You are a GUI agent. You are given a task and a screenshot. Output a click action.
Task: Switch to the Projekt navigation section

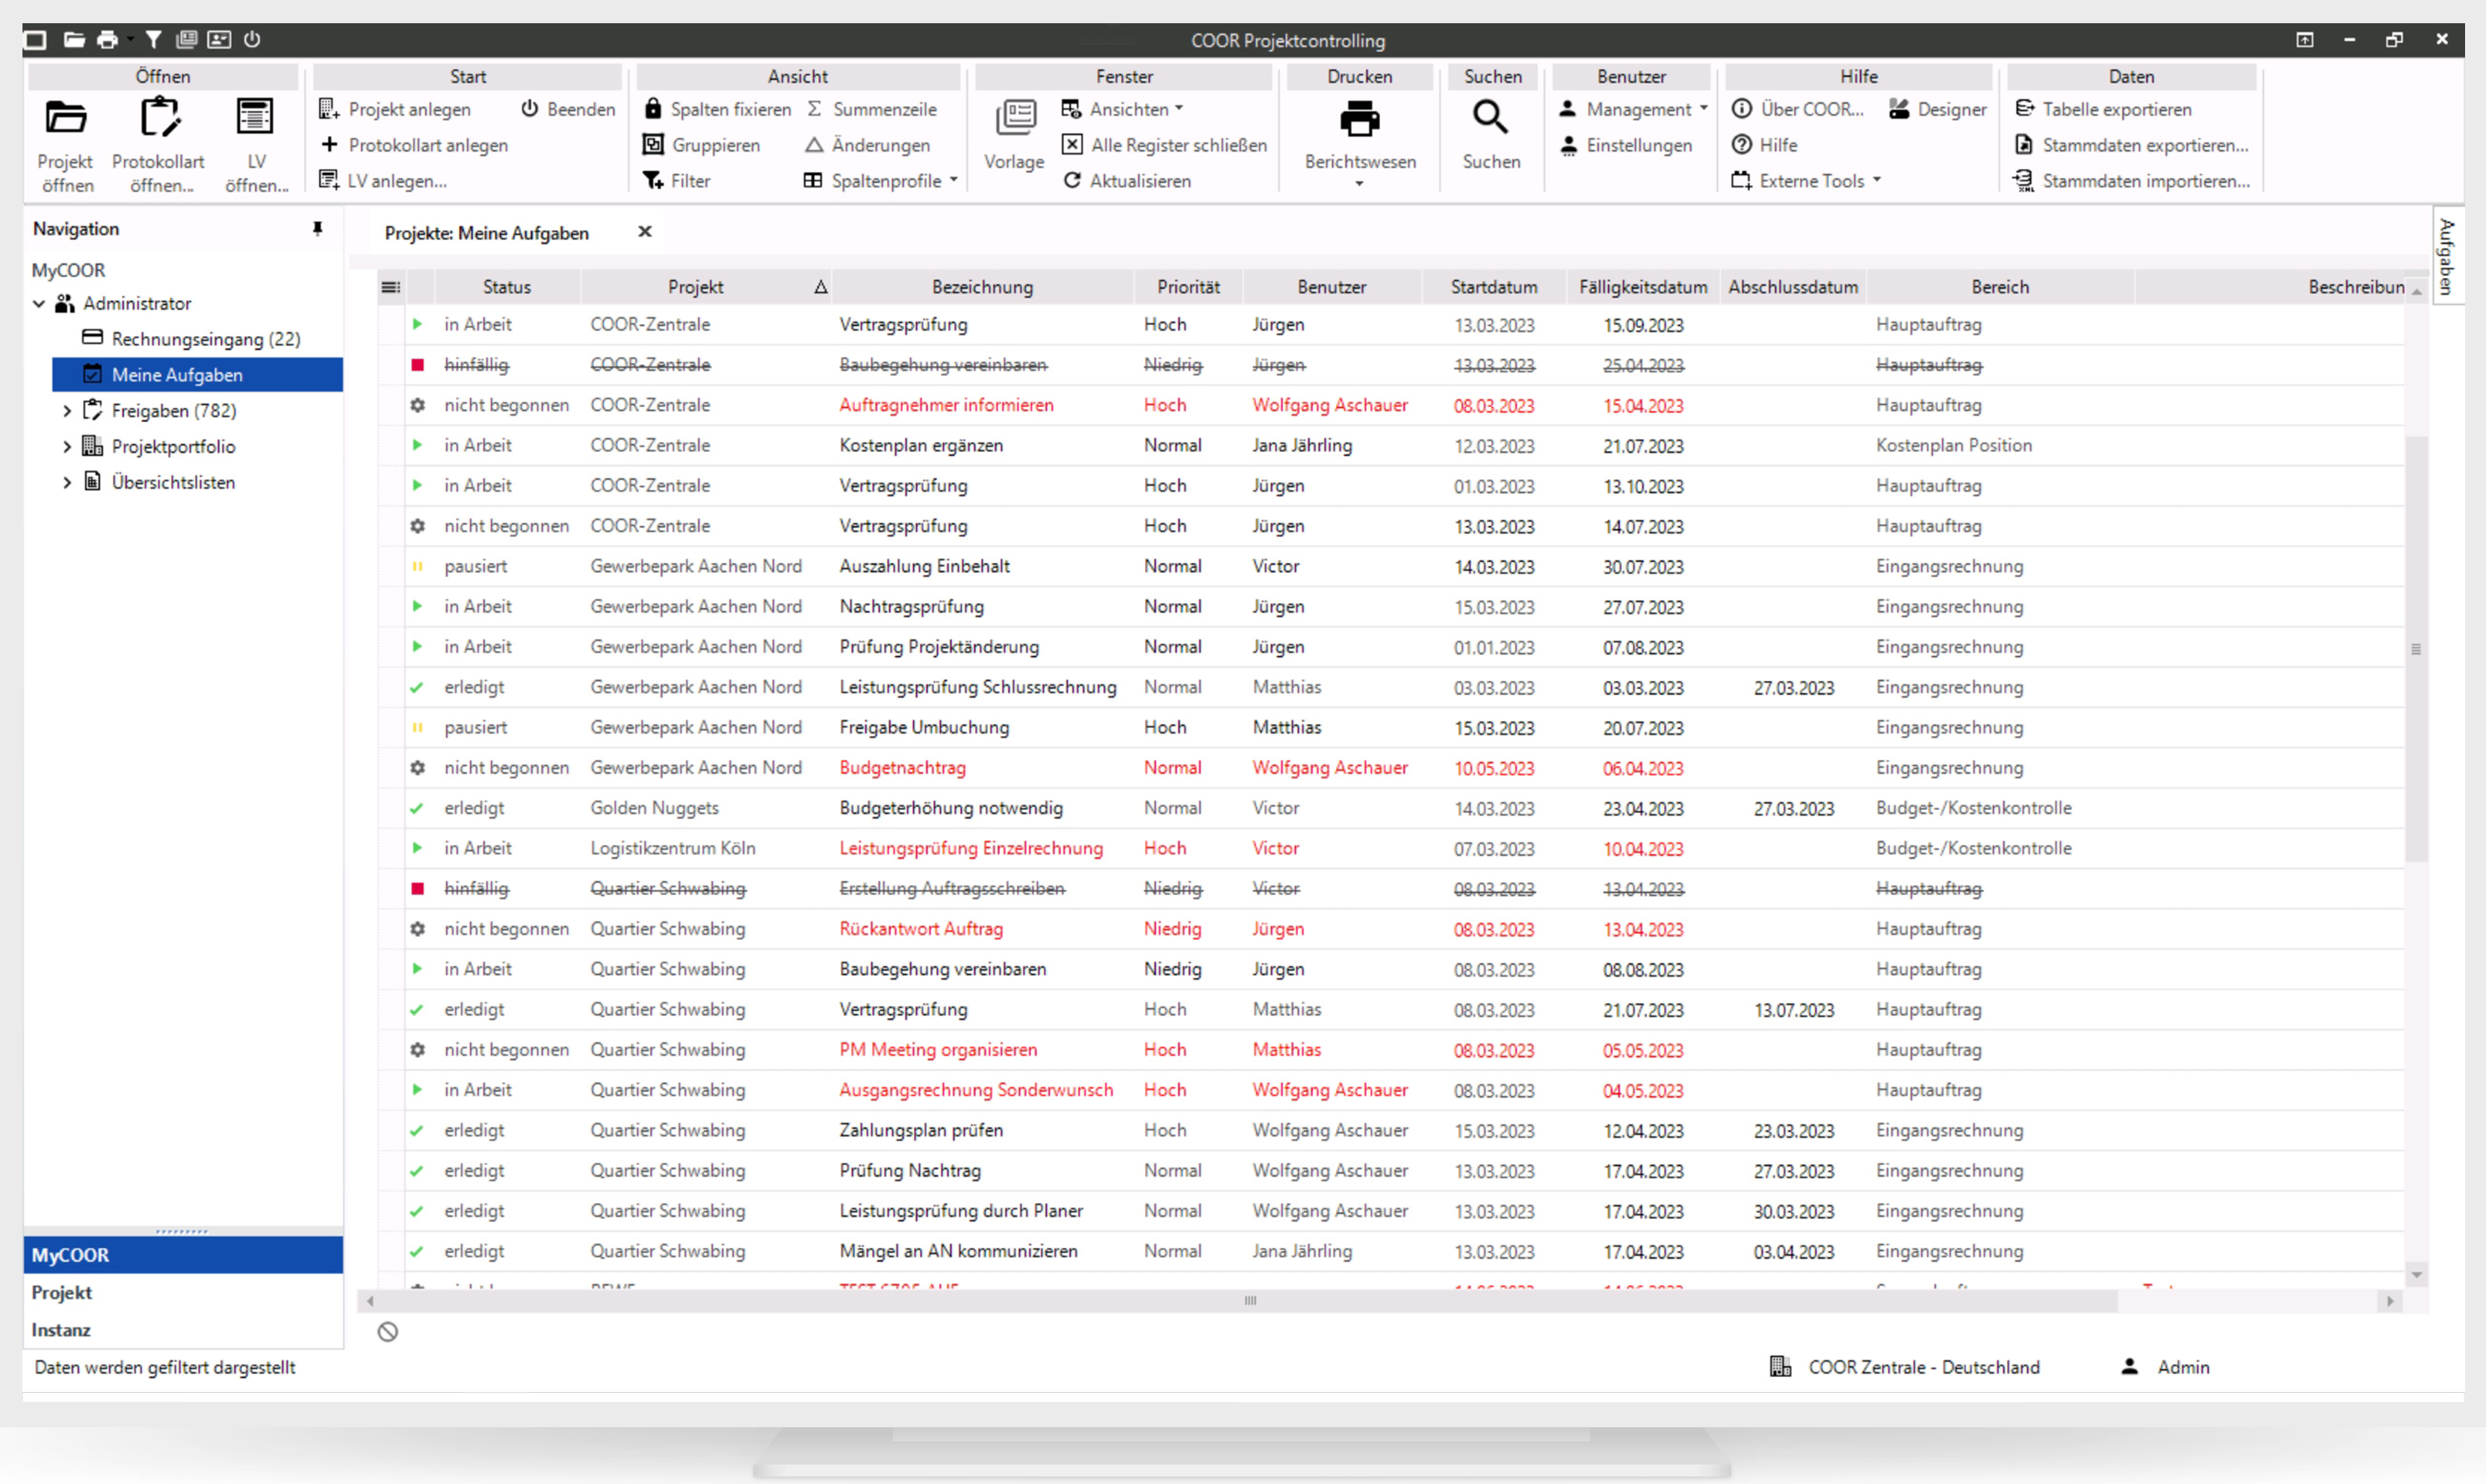(183, 1293)
